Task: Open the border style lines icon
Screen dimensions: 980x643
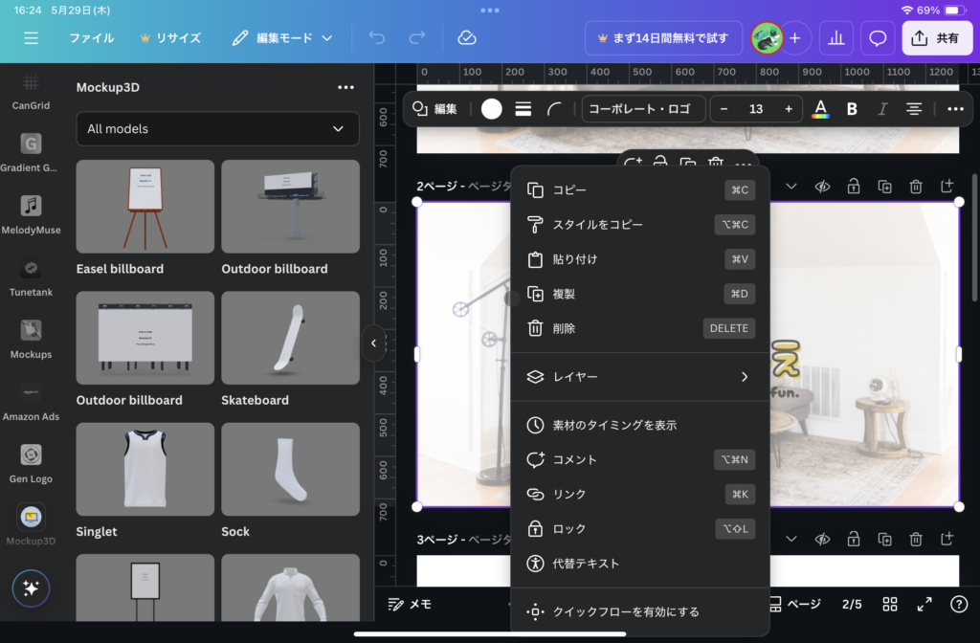Action: [x=523, y=109]
